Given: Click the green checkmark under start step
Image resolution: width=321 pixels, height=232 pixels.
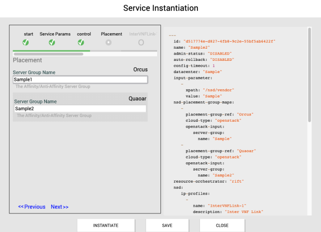Looking at the screenshot, I should tap(26, 42).
